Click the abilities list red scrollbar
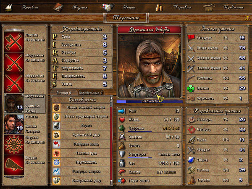 pos(111,141)
